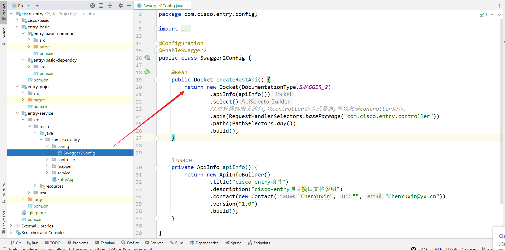Collapse the entry-basic-common module
This screenshot has height=250, width=505.
[23, 33]
